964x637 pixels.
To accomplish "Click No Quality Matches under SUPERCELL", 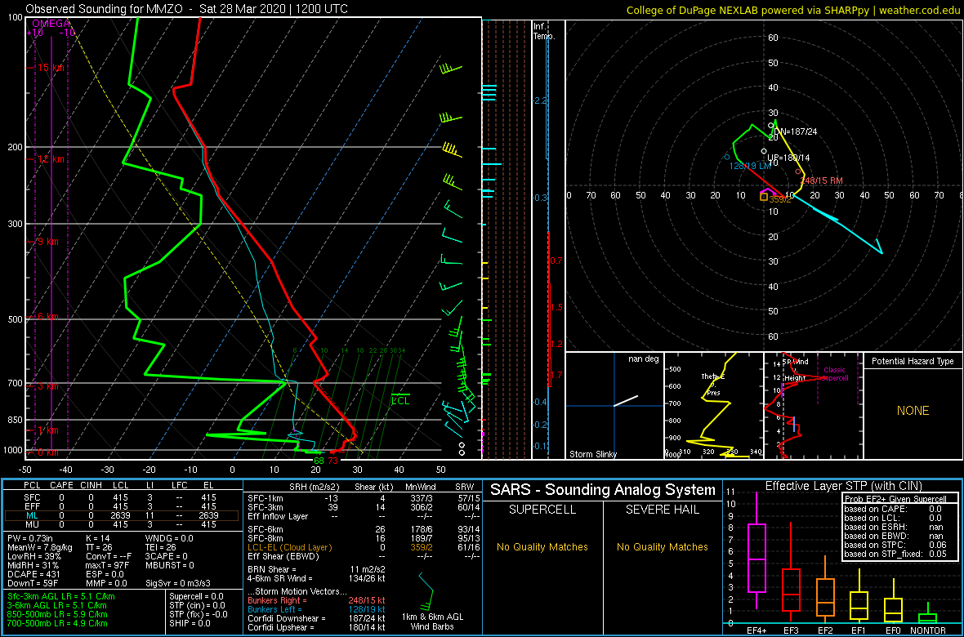I will pyautogui.click(x=542, y=546).
